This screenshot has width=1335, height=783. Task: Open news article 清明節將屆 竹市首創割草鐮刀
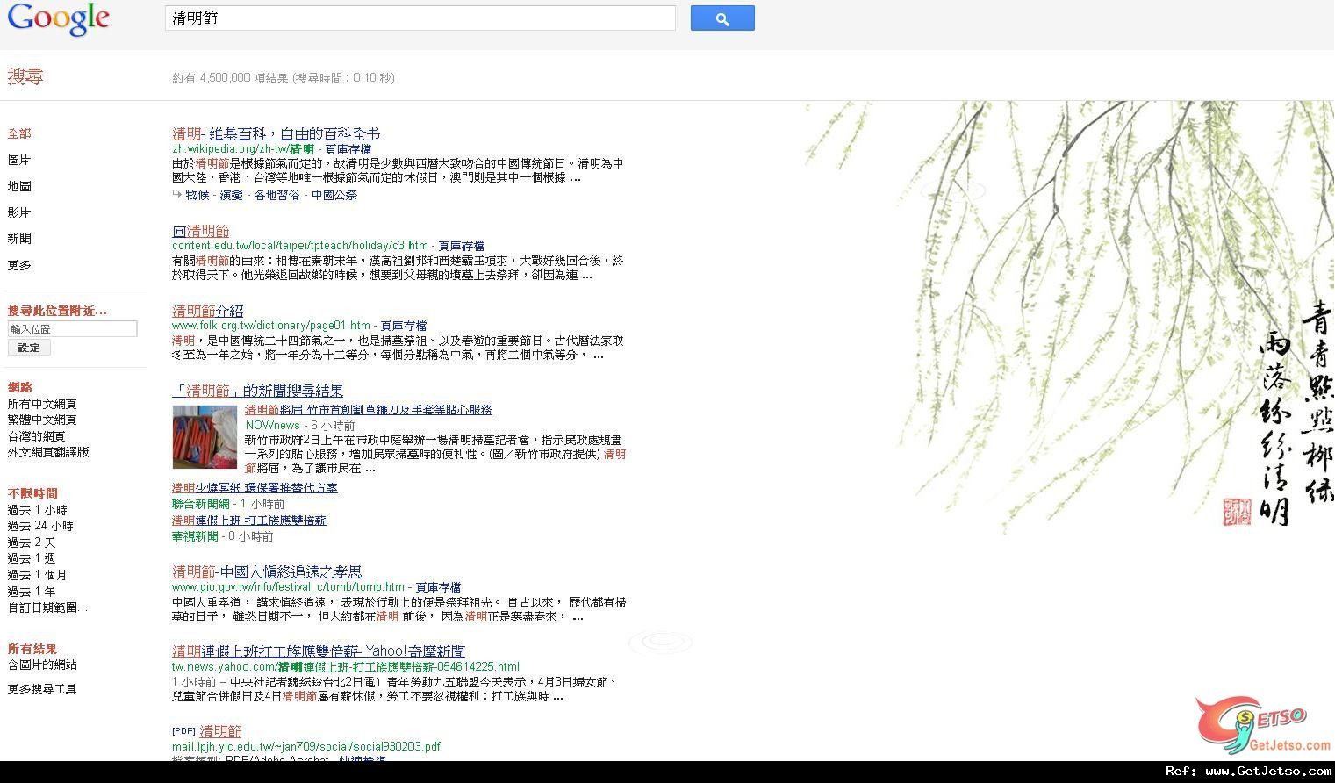click(x=369, y=410)
